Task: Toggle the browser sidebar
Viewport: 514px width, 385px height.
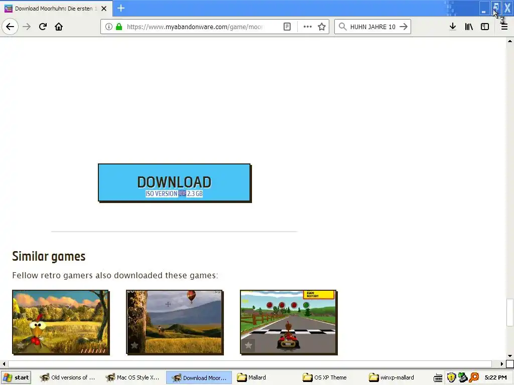Action: [x=485, y=27]
